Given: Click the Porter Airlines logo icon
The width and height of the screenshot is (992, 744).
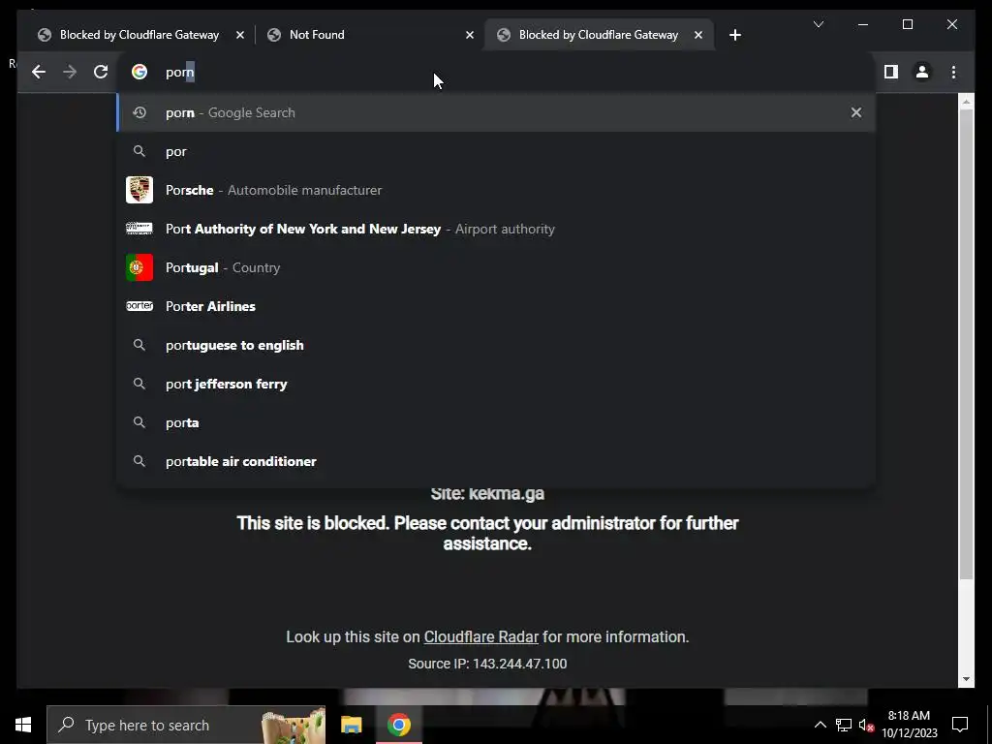Looking at the screenshot, I should [x=139, y=306].
